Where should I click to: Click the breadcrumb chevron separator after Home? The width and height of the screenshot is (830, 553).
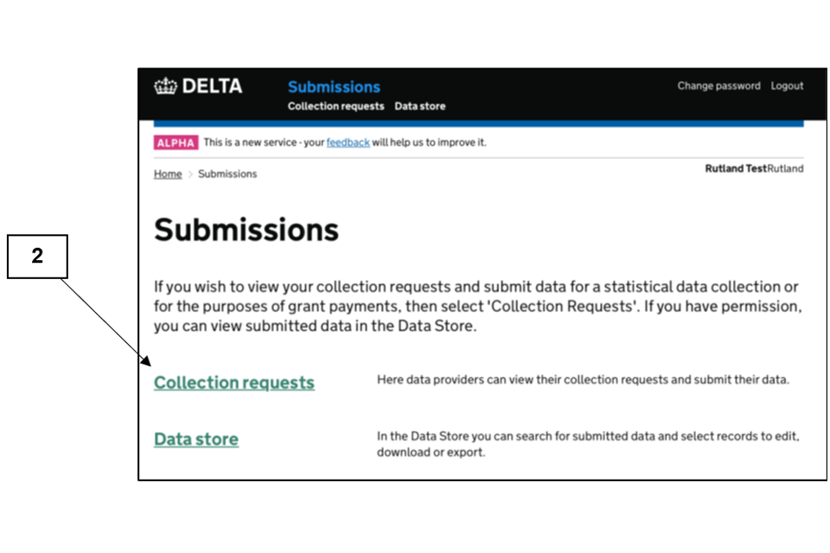pyautogui.click(x=190, y=174)
